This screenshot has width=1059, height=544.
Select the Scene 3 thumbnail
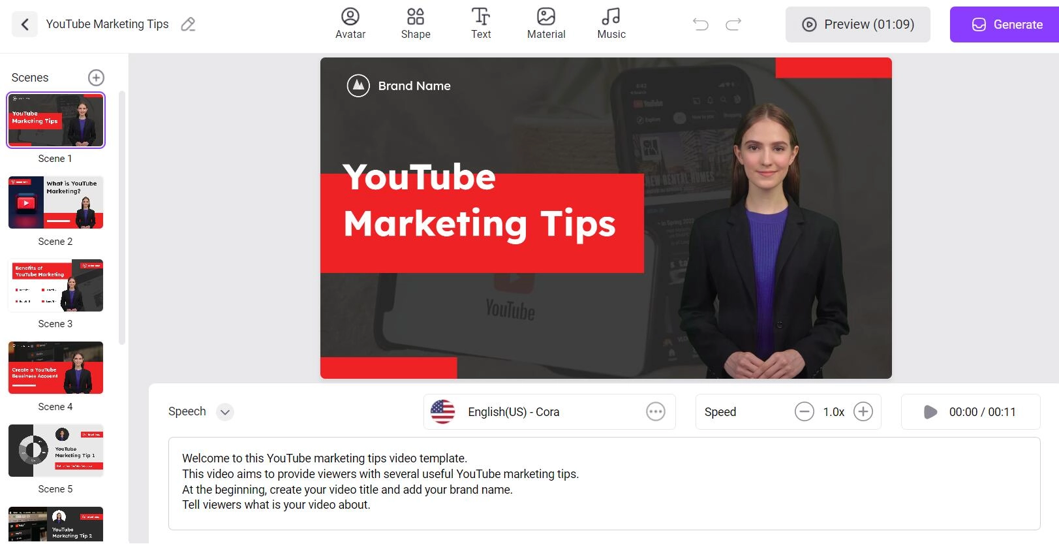(x=55, y=286)
